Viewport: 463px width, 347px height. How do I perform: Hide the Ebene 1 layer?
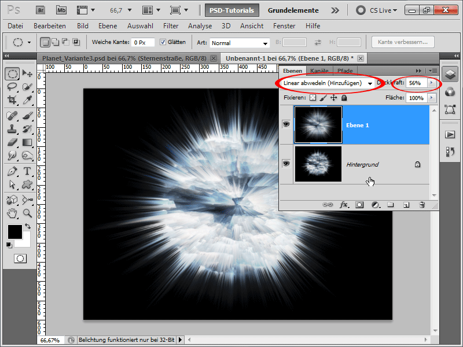(286, 124)
